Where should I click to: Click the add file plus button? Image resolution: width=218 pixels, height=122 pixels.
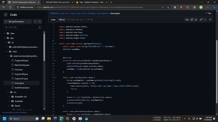coord(35,22)
